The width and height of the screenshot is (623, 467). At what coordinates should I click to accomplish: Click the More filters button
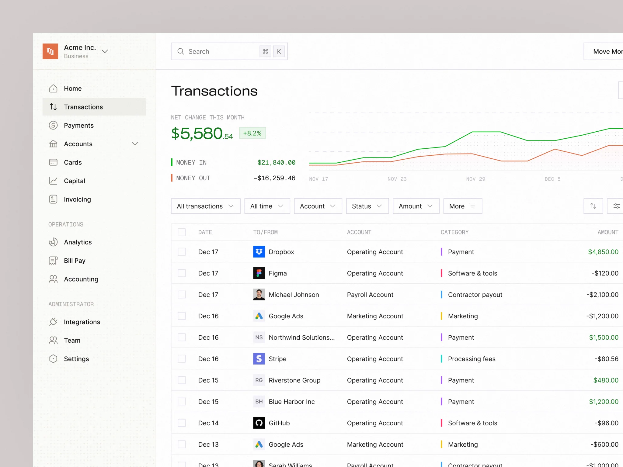coord(463,206)
